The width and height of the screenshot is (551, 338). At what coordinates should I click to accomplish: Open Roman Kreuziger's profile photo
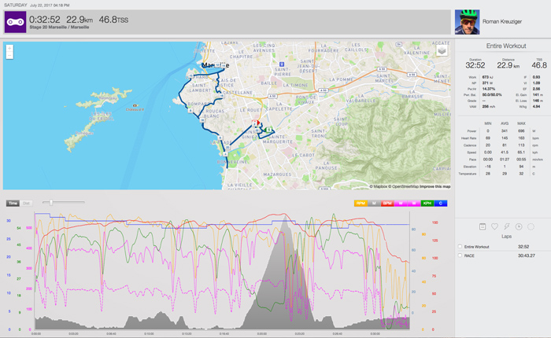click(467, 22)
